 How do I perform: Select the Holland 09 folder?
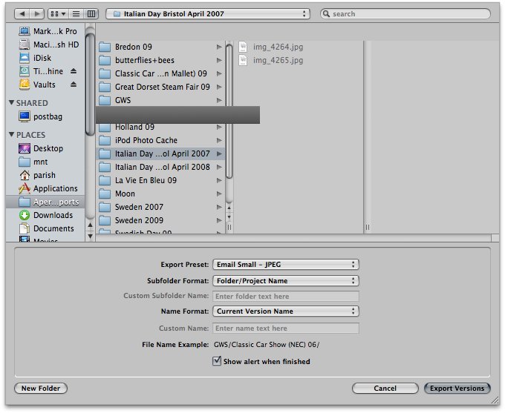click(x=160, y=127)
